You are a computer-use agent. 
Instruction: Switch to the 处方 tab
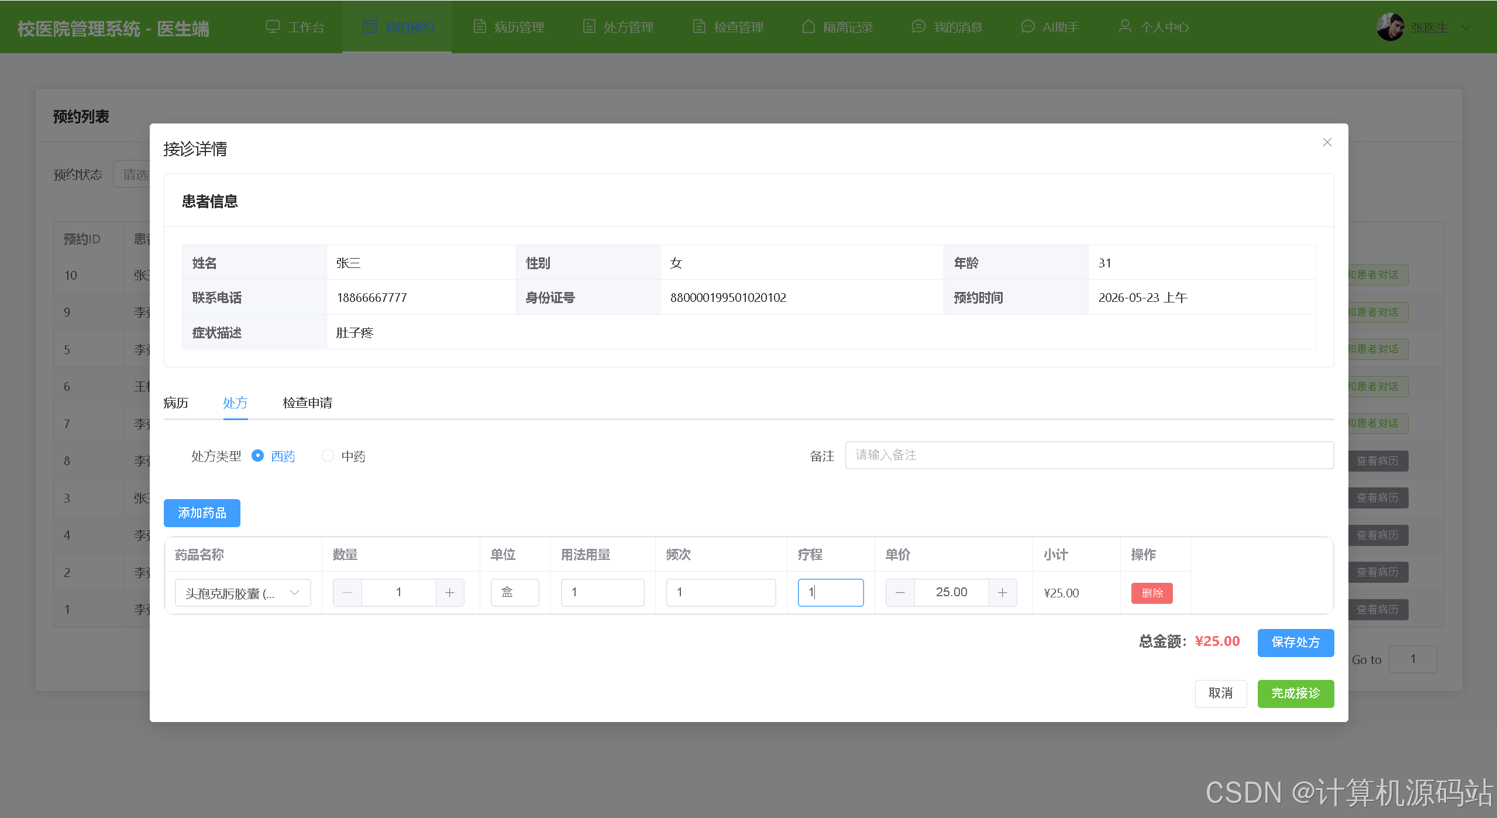point(235,403)
